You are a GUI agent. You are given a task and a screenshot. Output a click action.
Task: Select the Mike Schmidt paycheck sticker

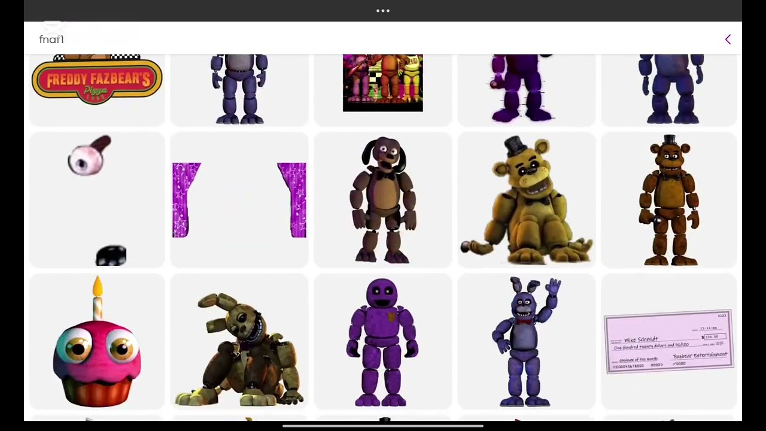[669, 342]
